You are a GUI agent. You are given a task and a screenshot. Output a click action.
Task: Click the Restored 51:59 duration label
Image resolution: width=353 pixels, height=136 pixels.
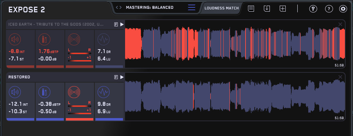point(339,118)
